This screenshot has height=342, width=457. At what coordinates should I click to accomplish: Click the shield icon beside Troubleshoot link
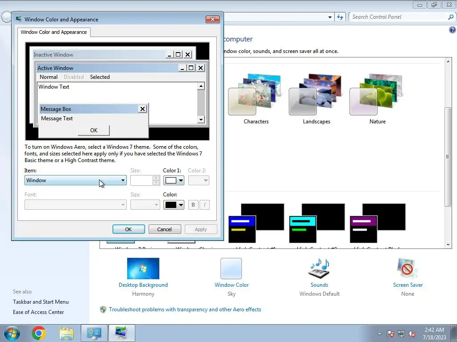(103, 309)
